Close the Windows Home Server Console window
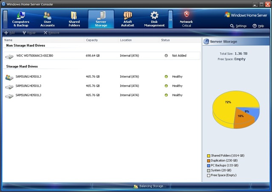 [268, 4]
